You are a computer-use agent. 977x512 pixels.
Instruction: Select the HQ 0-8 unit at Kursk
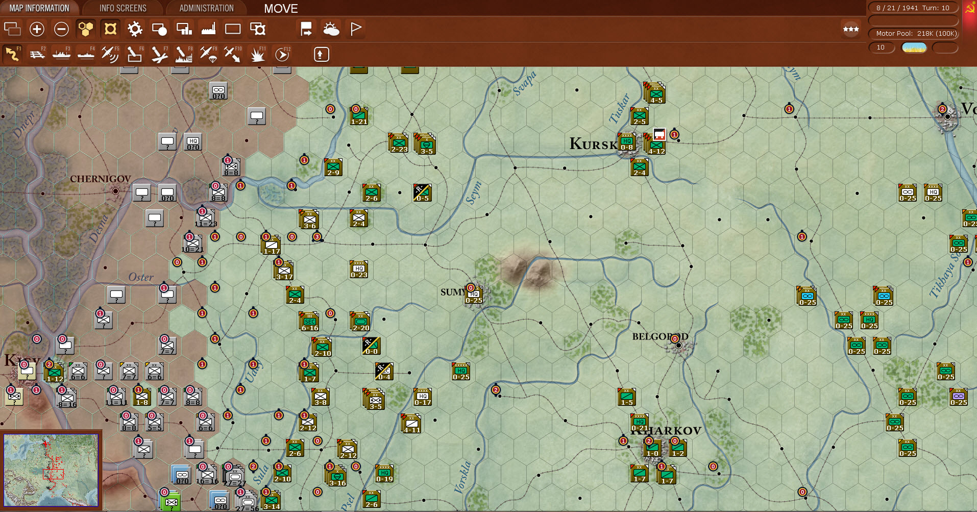(627, 142)
